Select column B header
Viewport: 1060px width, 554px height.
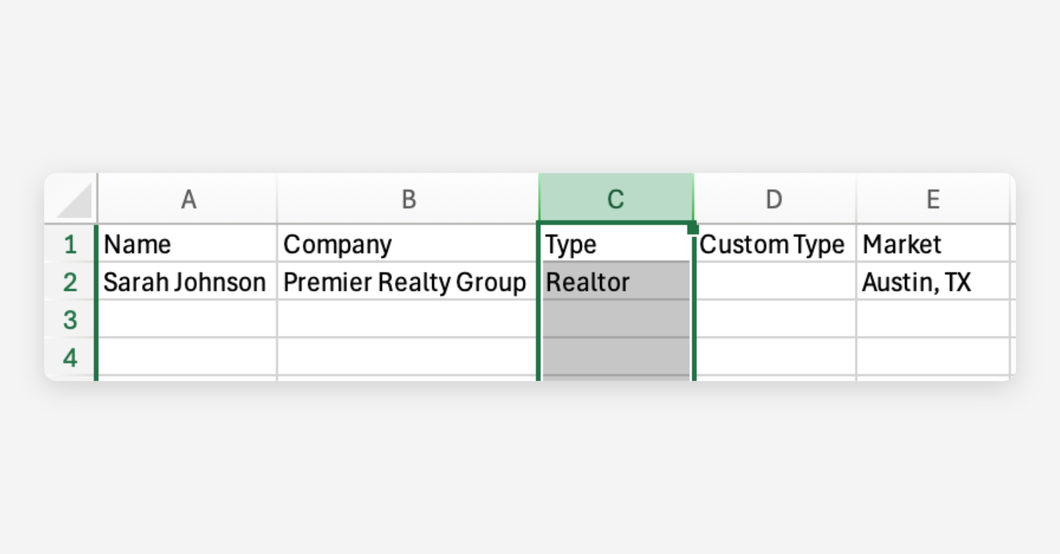[x=408, y=199]
